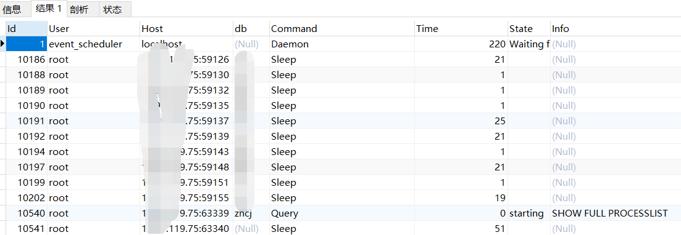Select Id cell 10189

pyautogui.click(x=27, y=90)
